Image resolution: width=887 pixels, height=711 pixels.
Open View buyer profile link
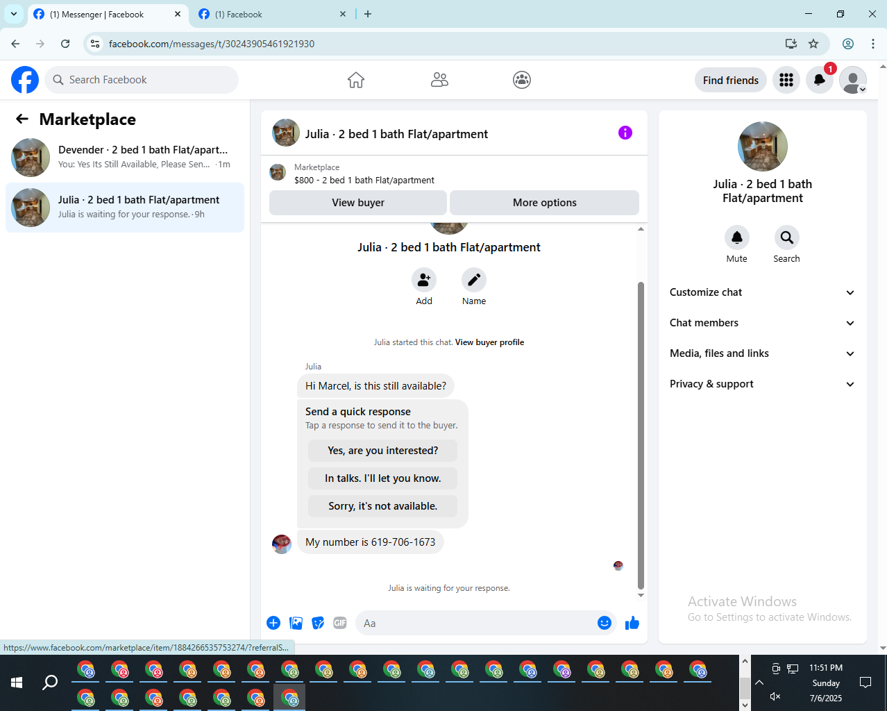point(489,342)
